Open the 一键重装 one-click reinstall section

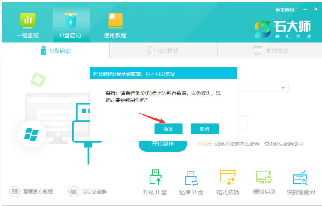coord(27,26)
